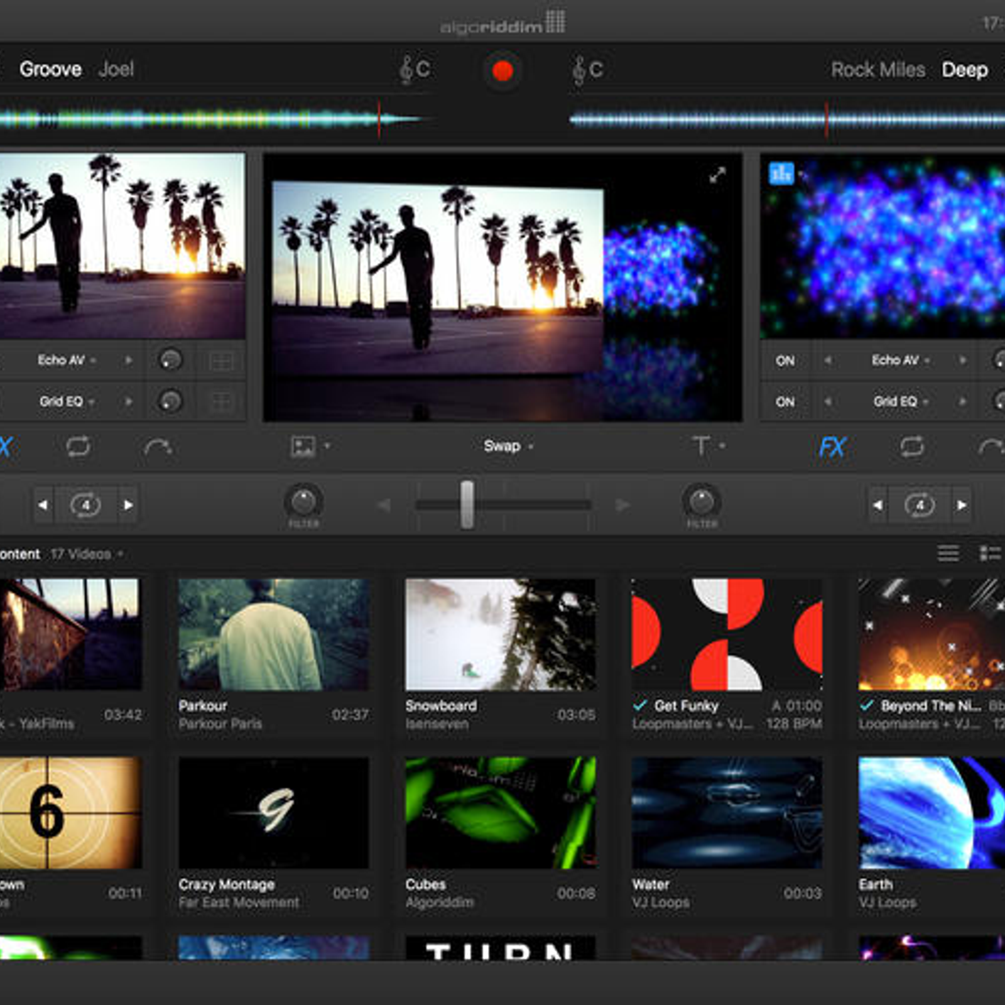This screenshot has height=1005, width=1005.
Task: Select Water VJ Loops thumbnail
Action: click(x=727, y=813)
